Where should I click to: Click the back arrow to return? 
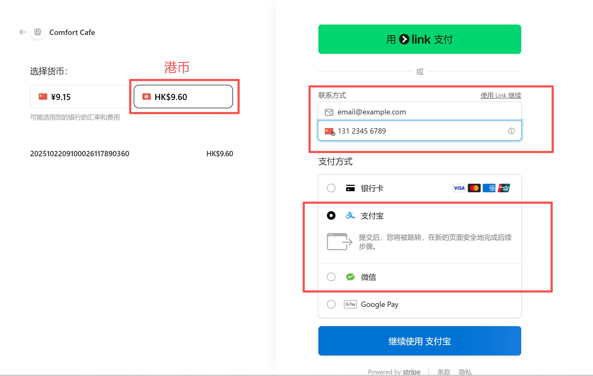pyautogui.click(x=23, y=32)
